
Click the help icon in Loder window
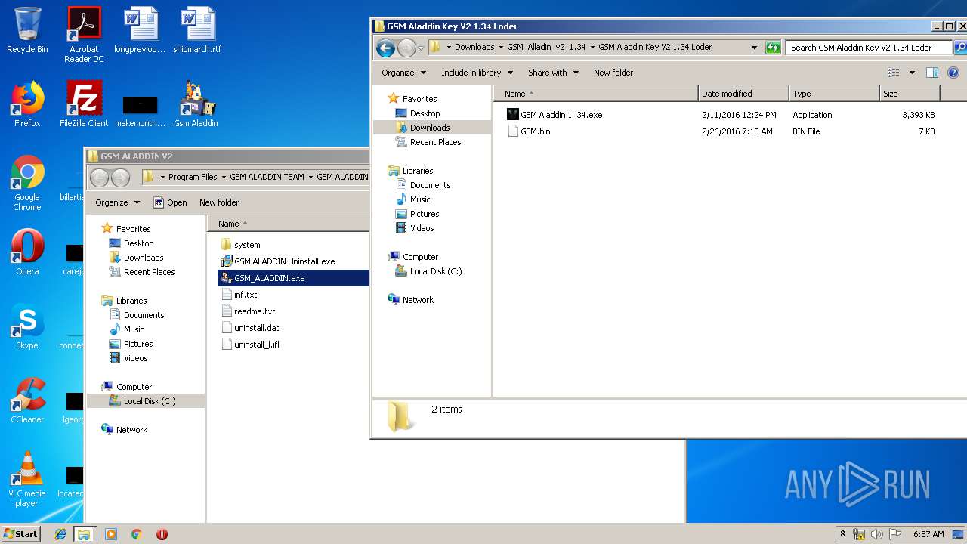[x=953, y=73]
